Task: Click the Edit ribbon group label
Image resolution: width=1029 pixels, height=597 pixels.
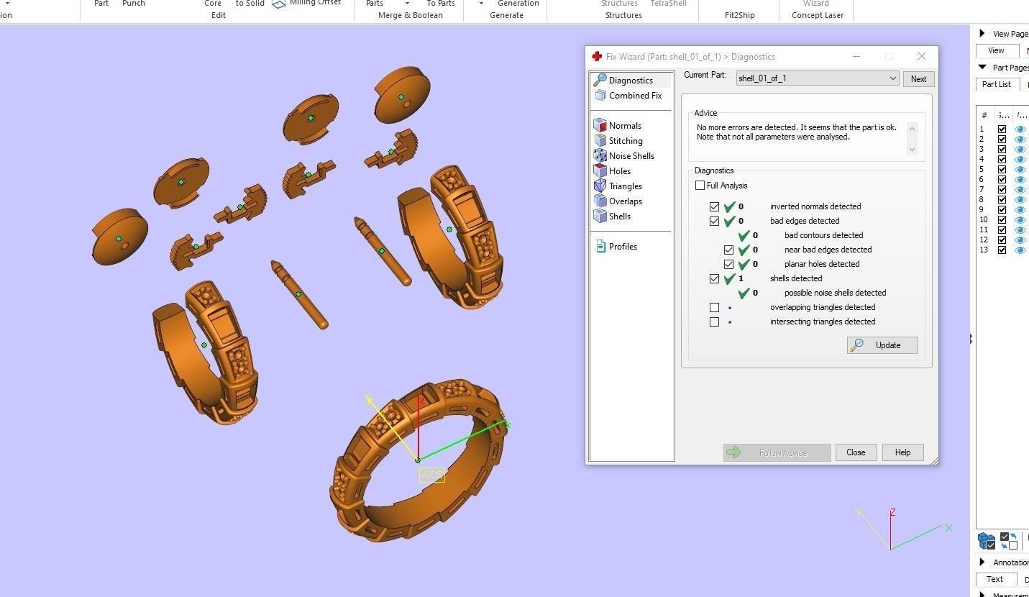Action: (219, 15)
